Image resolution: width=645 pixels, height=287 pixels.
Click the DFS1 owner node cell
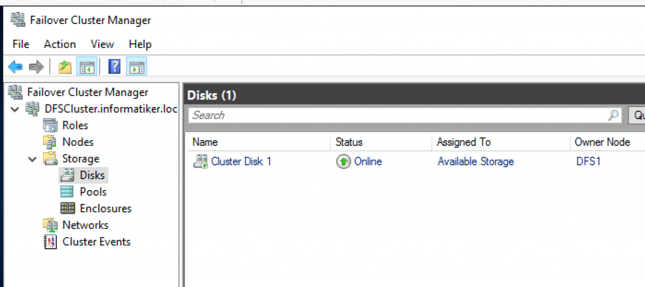click(588, 162)
